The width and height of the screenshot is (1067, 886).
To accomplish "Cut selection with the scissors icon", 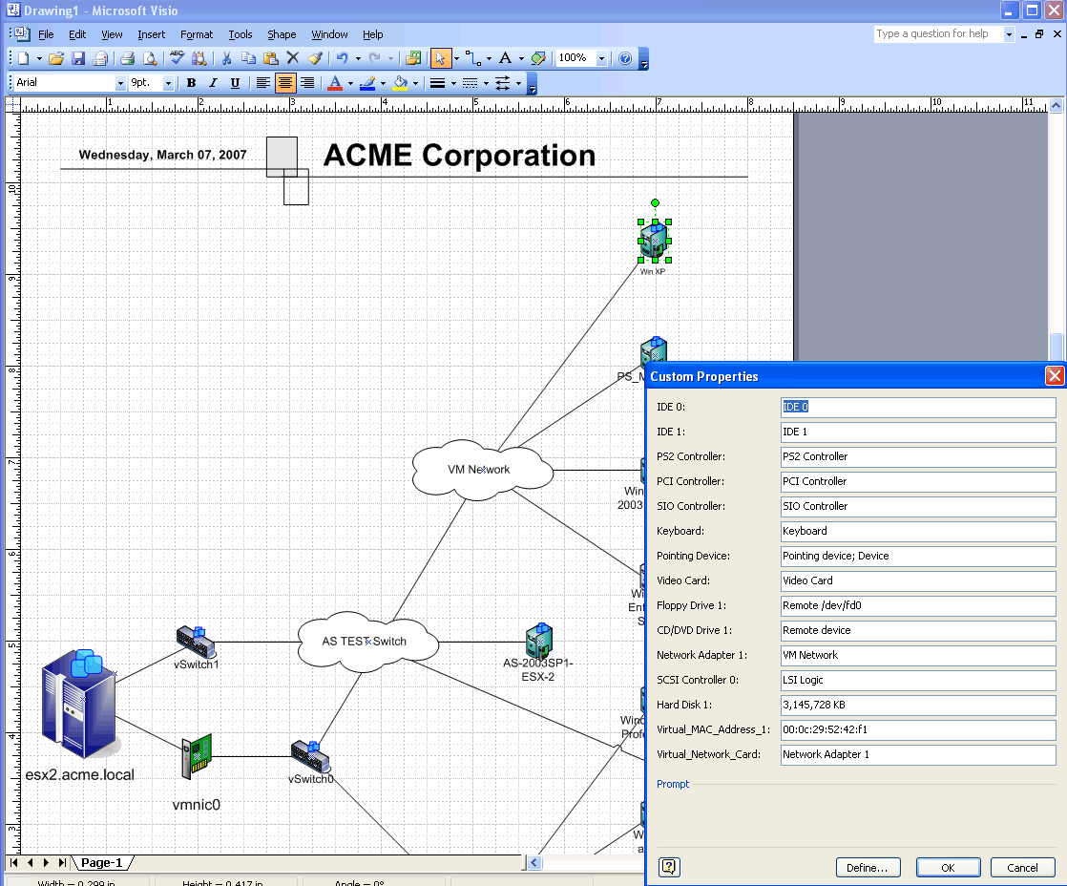I will tap(226, 58).
